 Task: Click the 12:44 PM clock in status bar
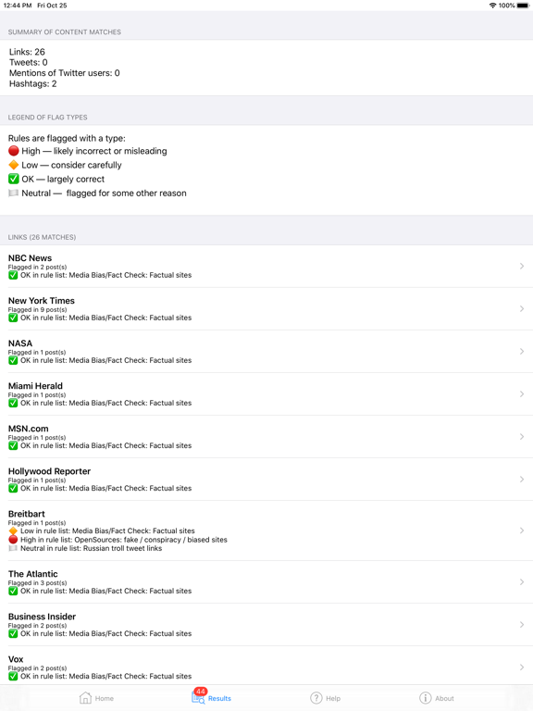point(18,6)
